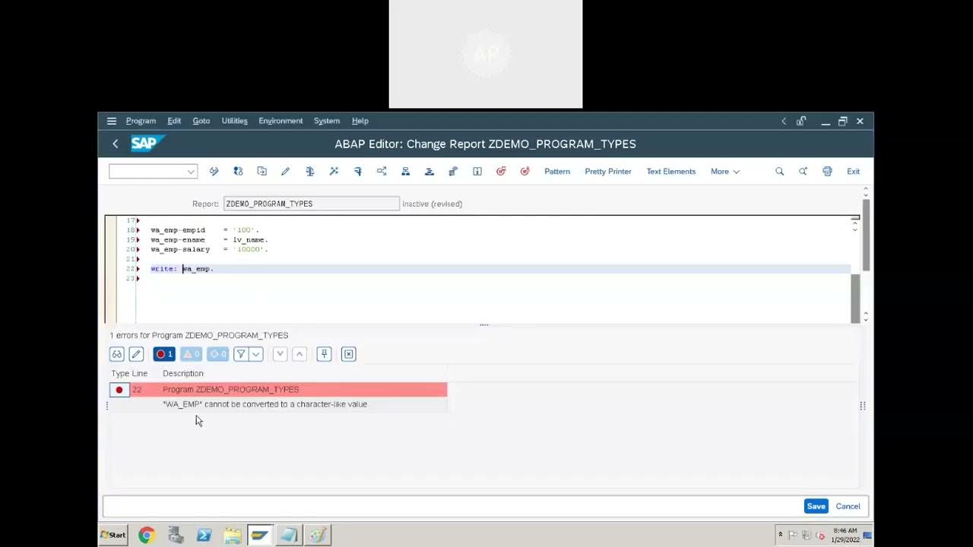Image resolution: width=973 pixels, height=547 pixels.
Task: Open the Program menu
Action: point(141,121)
